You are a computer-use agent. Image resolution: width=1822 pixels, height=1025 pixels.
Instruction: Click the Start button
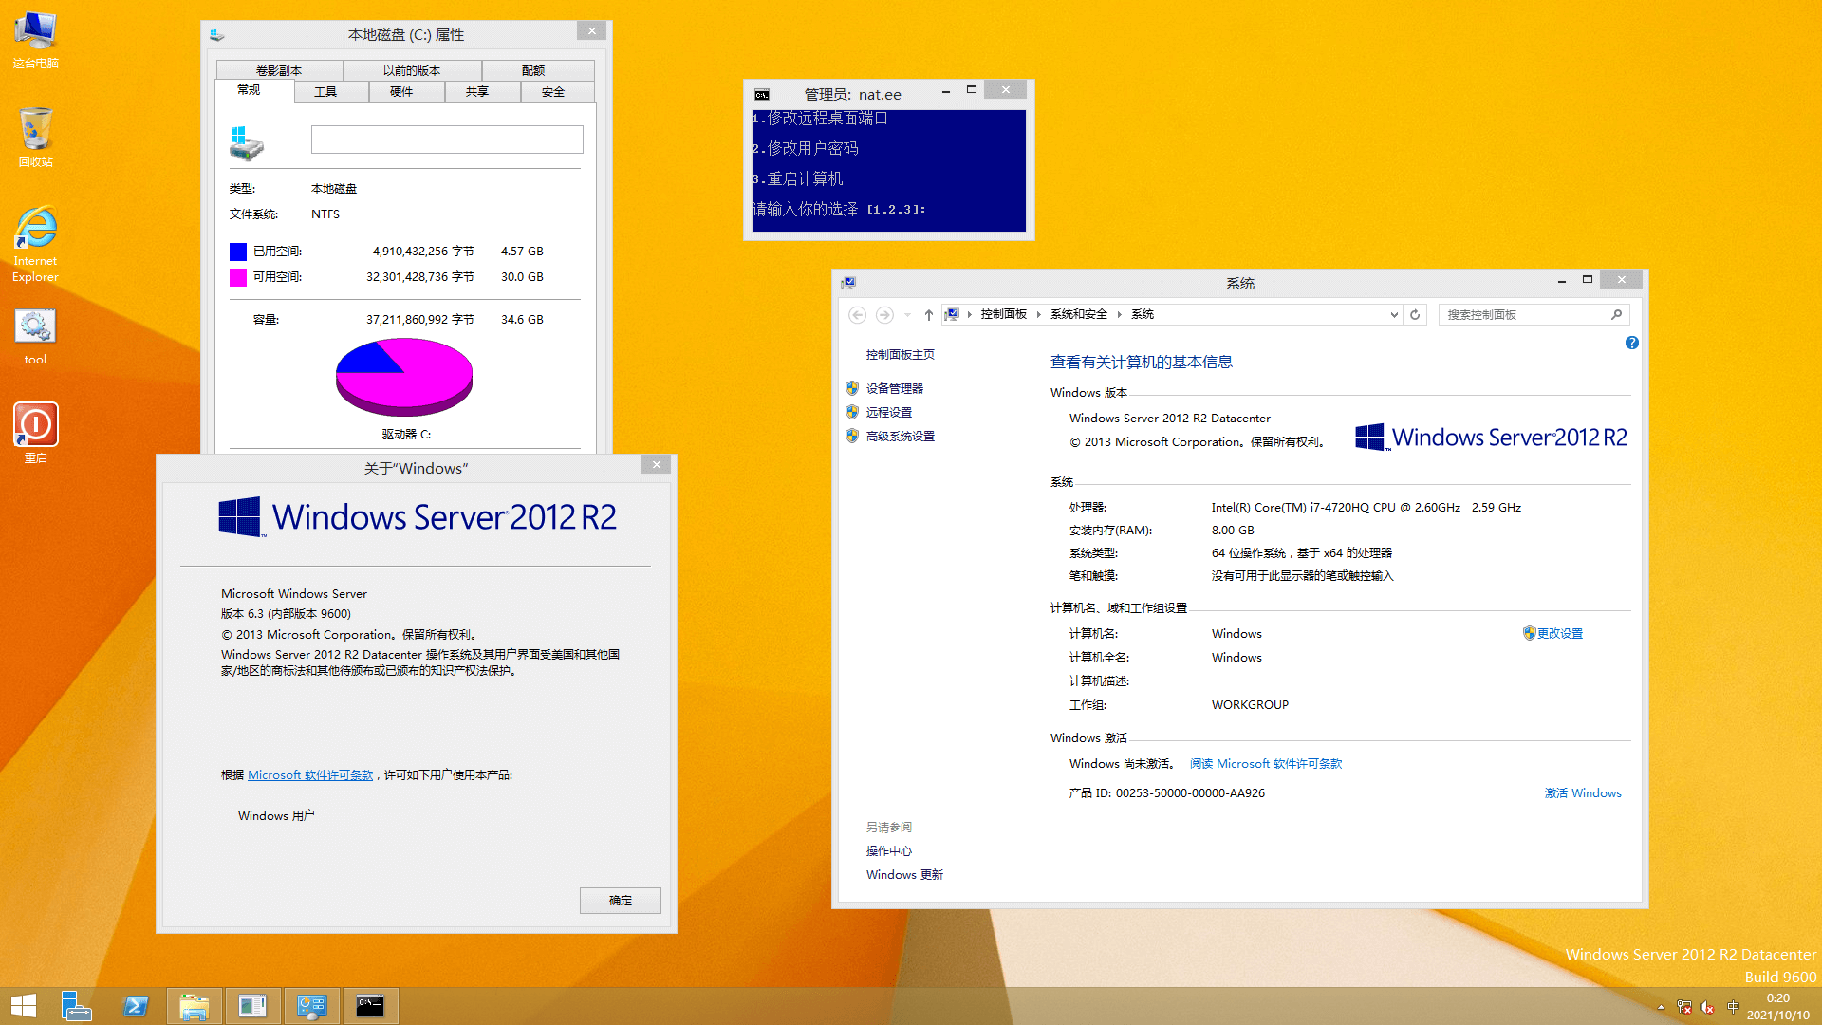click(24, 1006)
